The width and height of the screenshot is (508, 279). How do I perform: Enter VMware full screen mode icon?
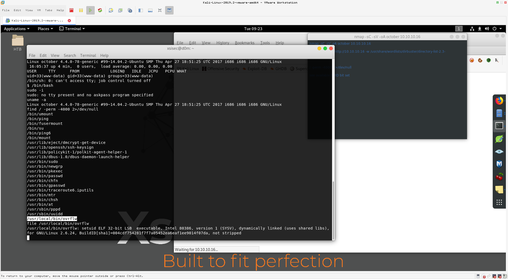click(160, 10)
